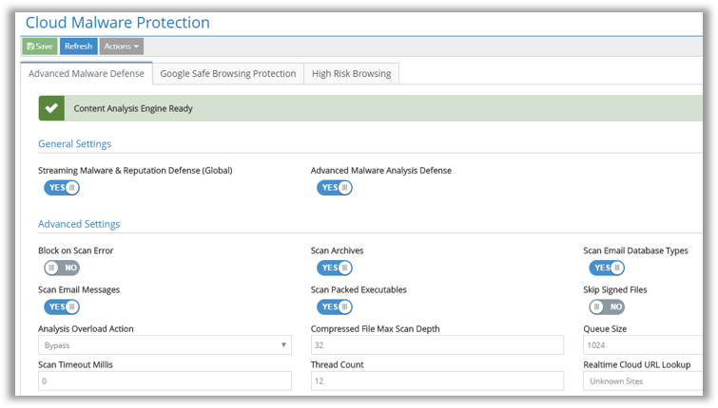Toggle Streaming Malware & Reputation Defense switch
Viewport: 718px width, 408px height.
[x=62, y=188]
